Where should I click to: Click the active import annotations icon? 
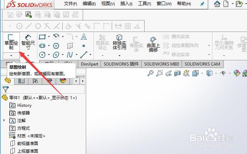point(28,15)
